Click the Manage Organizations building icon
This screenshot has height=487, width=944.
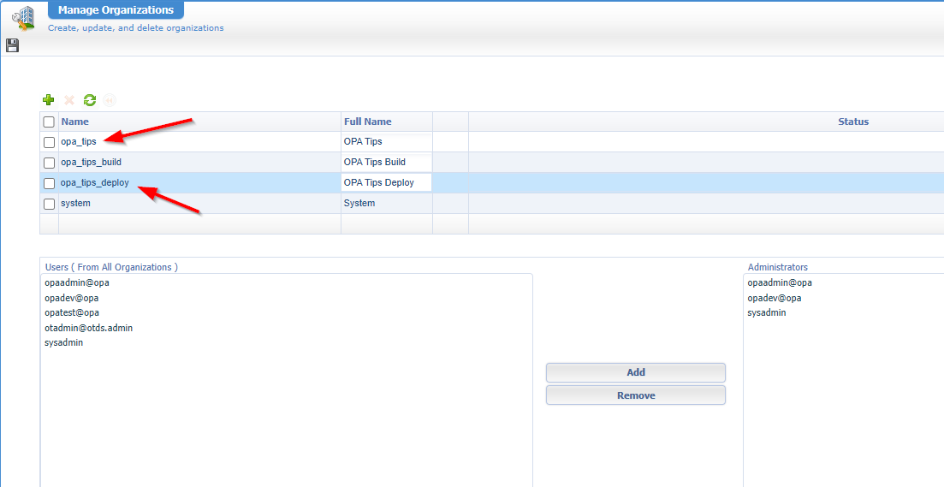[23, 17]
